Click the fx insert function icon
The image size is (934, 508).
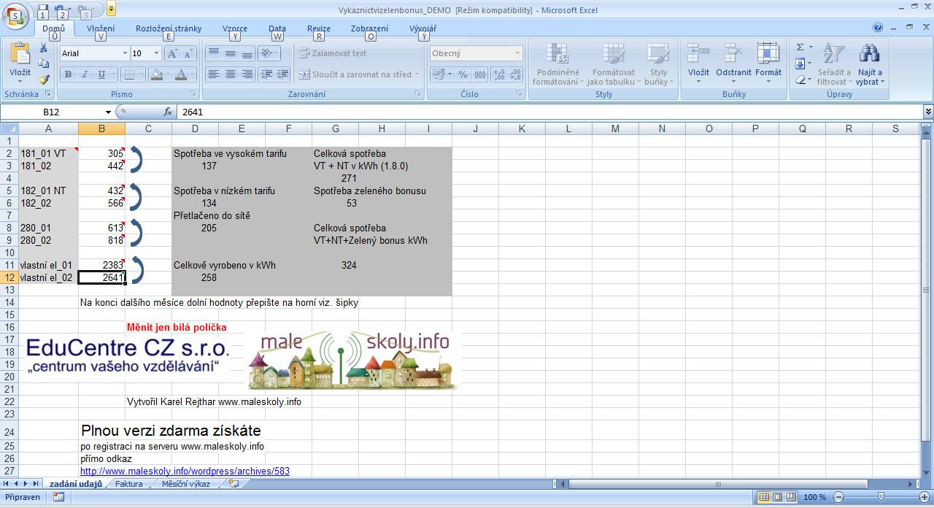pos(168,112)
